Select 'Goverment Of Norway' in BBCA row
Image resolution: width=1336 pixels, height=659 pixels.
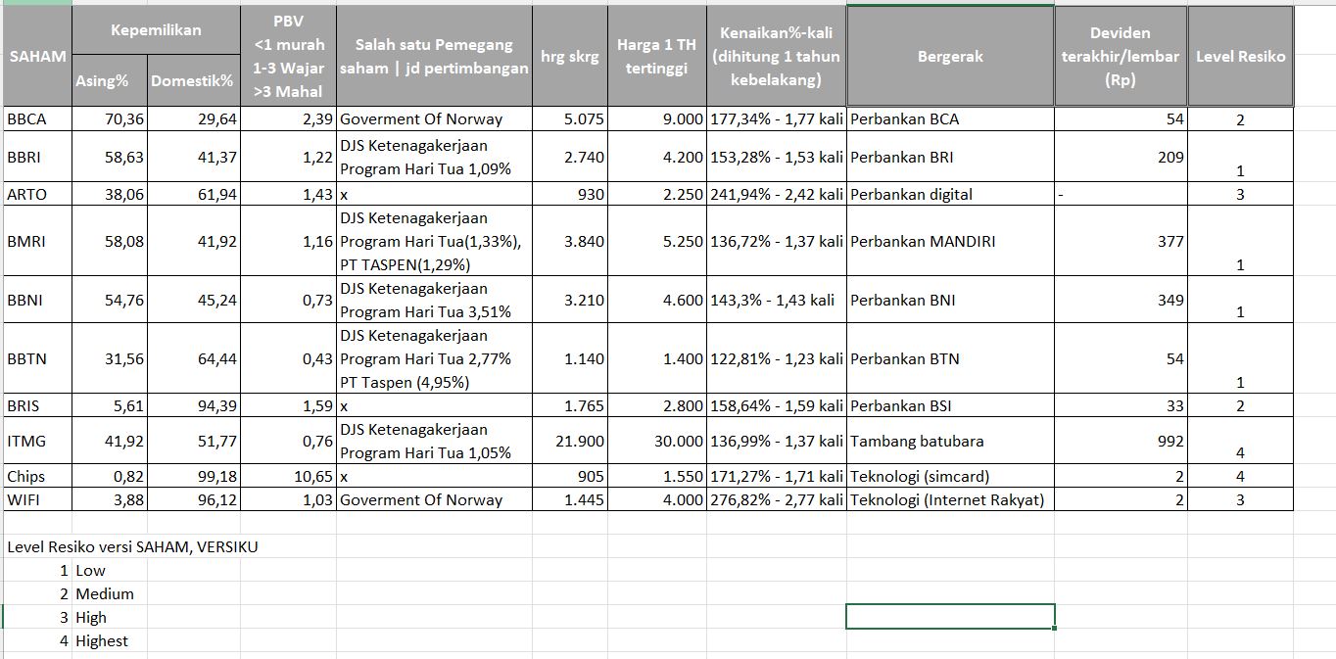[x=435, y=119]
